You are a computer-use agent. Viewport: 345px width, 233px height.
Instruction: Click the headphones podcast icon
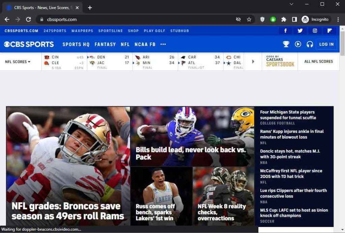310,44
